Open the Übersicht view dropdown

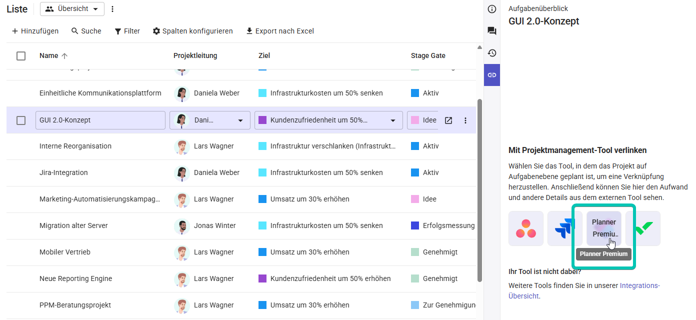click(72, 8)
